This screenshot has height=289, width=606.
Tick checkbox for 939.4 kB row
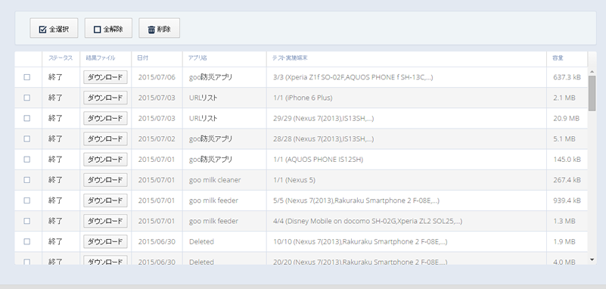26,200
